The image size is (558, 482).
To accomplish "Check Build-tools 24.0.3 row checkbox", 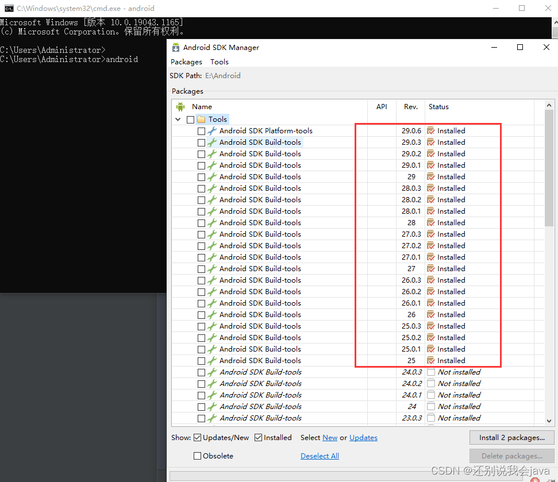I will click(202, 372).
